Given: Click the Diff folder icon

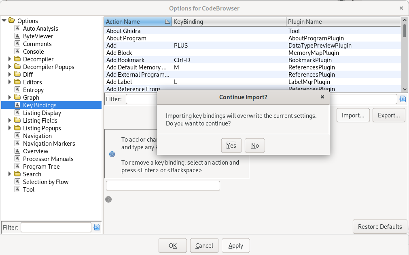Looking at the screenshot, I should [x=17, y=74].
